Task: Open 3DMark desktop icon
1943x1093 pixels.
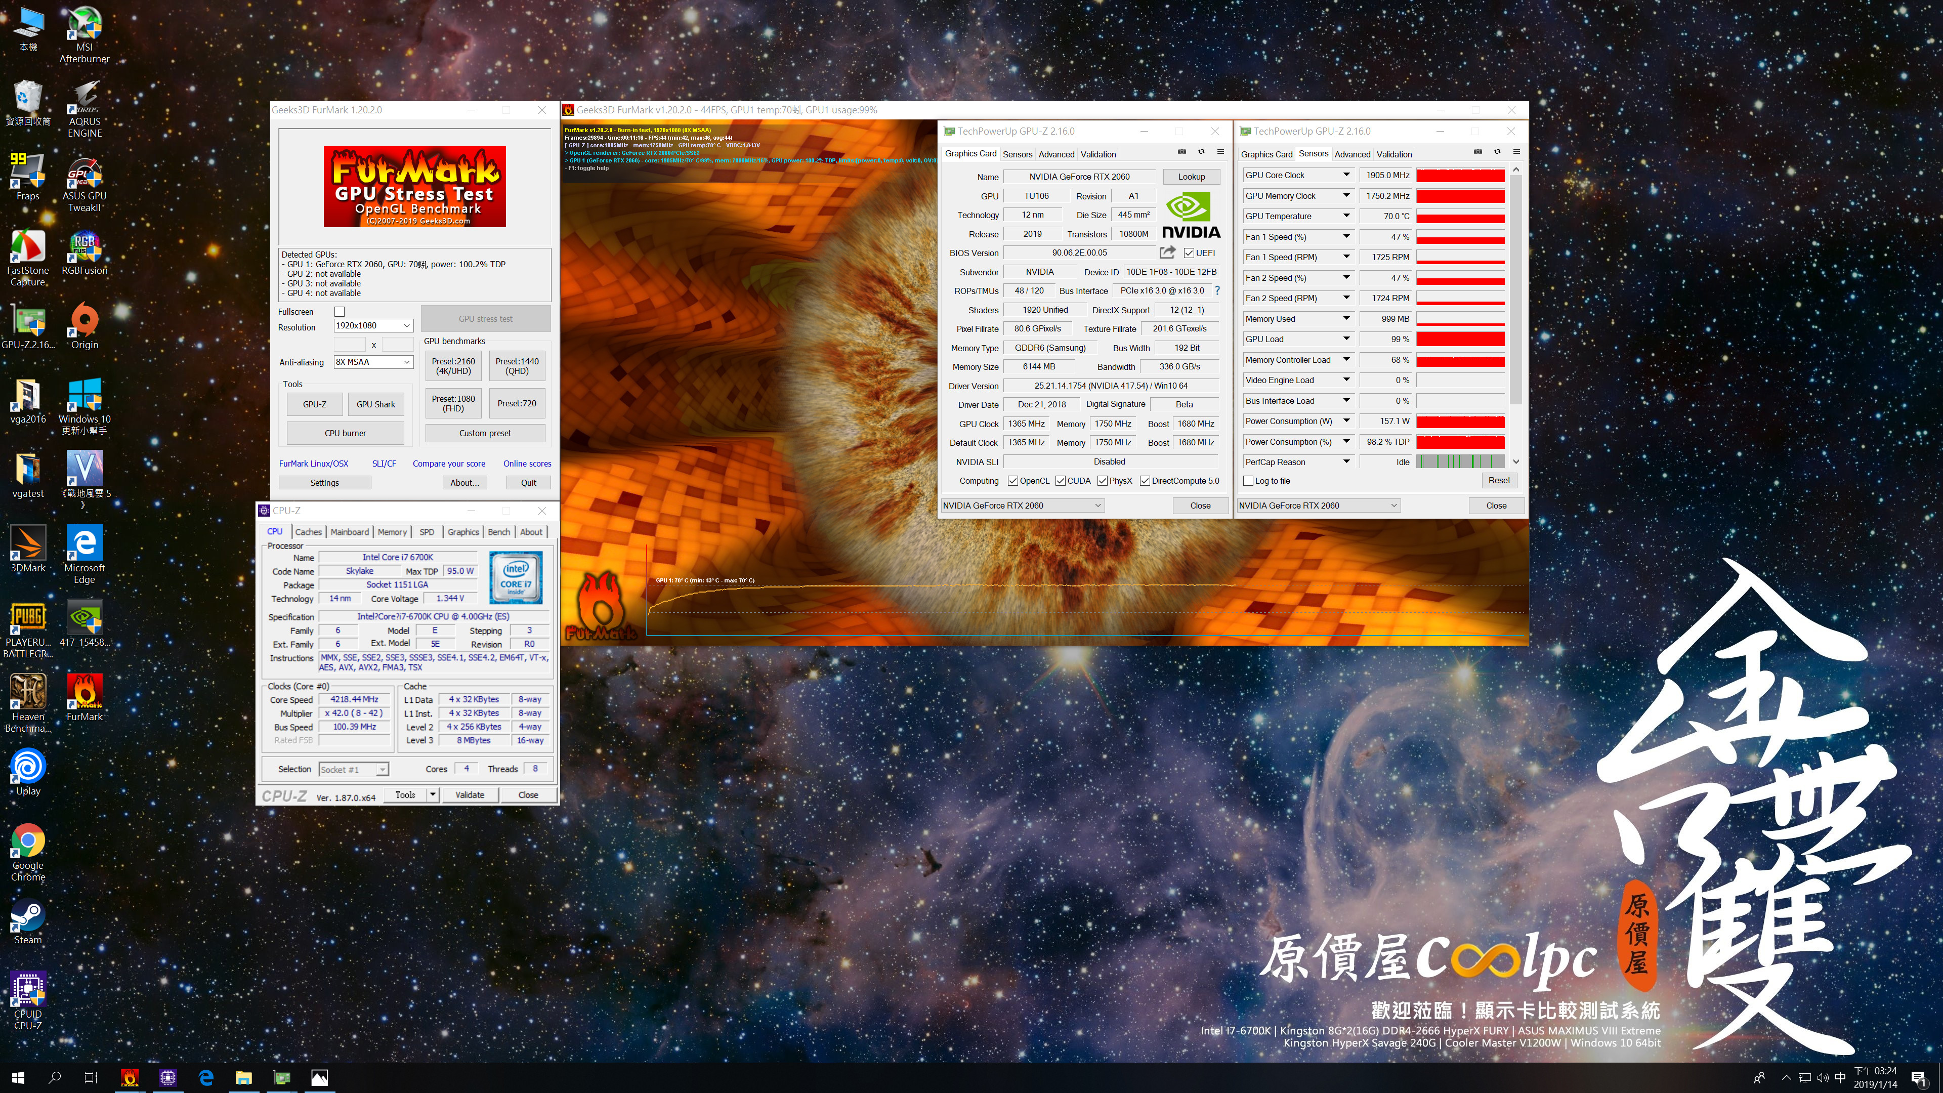Action: tap(28, 549)
